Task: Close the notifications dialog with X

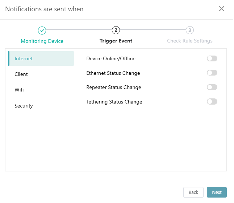Action: tap(222, 9)
